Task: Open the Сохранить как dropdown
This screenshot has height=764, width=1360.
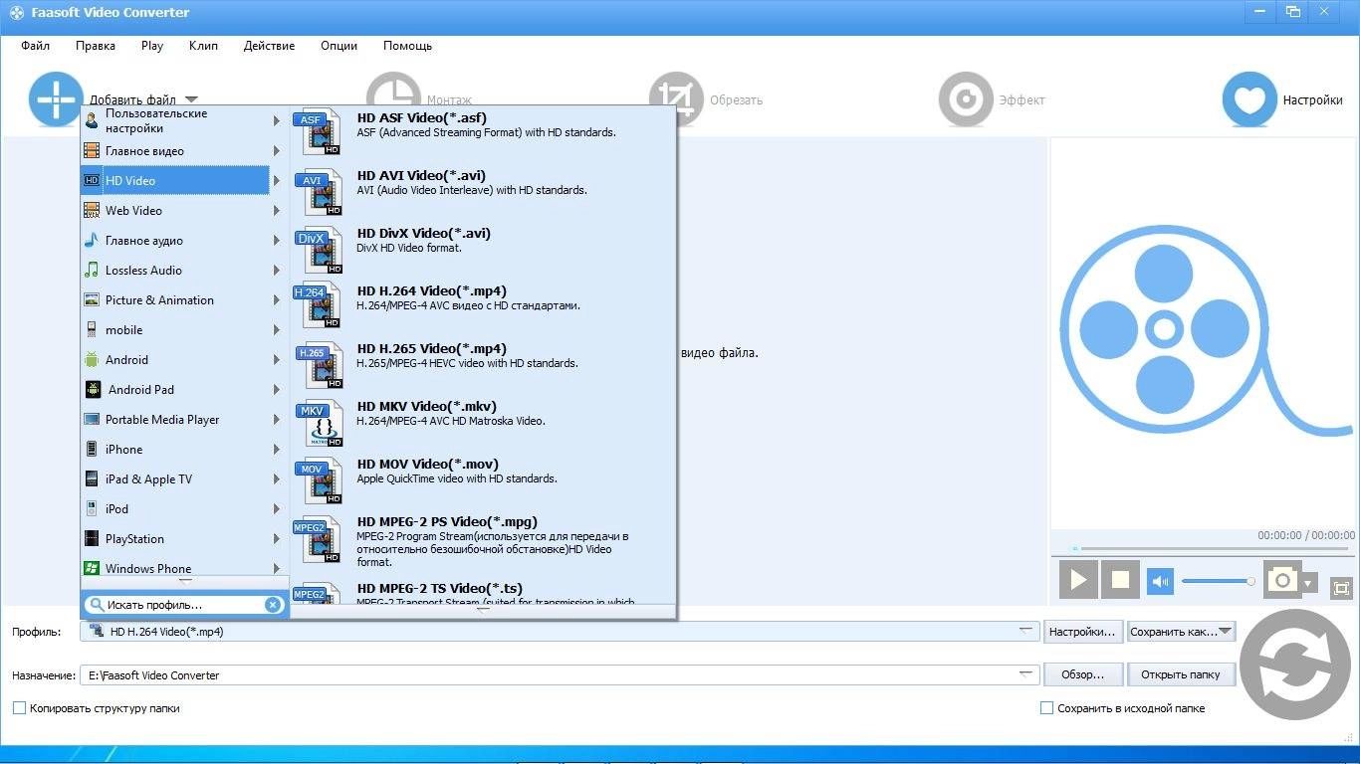Action: click(1181, 632)
